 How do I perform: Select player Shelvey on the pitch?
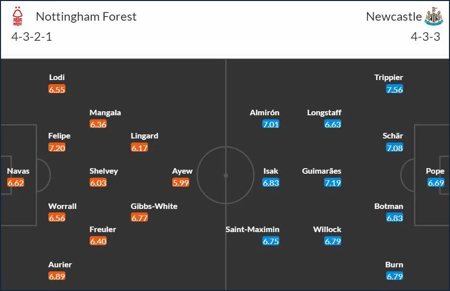click(103, 171)
